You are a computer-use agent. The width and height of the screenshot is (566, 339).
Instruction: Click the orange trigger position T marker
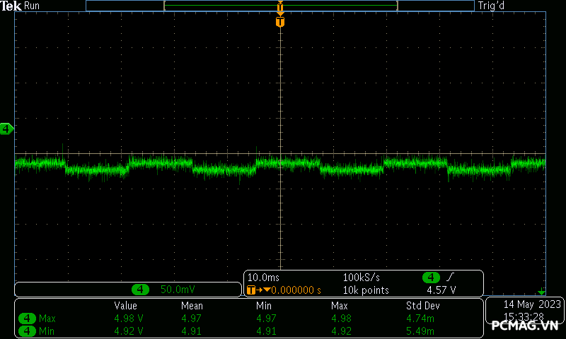click(280, 22)
